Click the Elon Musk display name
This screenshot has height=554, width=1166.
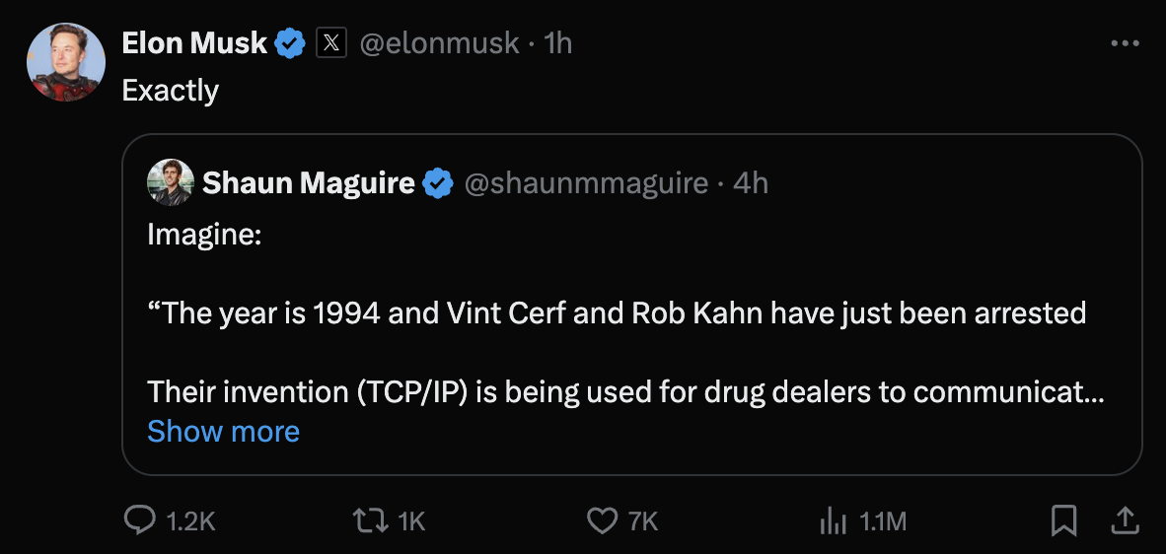(x=194, y=43)
